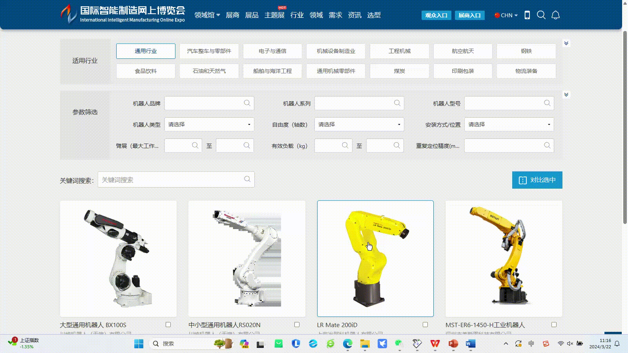Open notifications bell icon in header

555,15
